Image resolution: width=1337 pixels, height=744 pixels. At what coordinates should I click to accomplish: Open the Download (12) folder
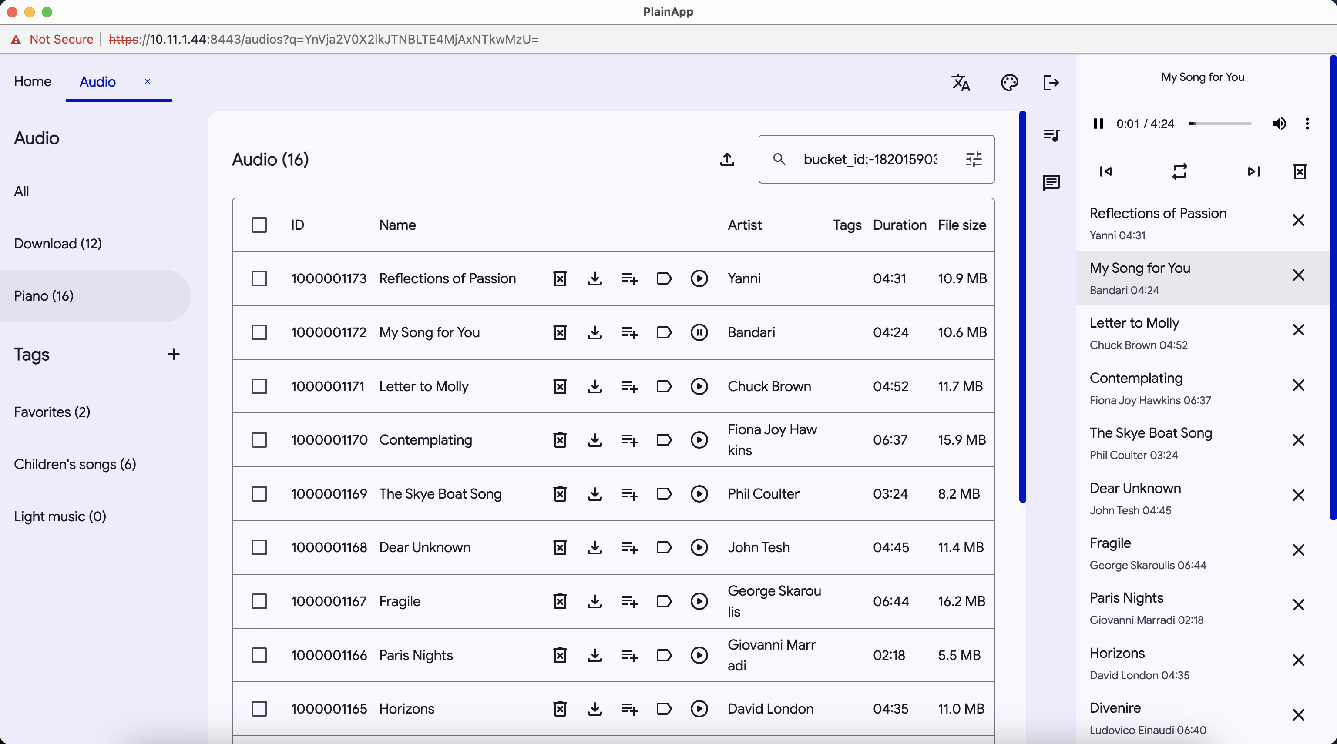click(57, 243)
